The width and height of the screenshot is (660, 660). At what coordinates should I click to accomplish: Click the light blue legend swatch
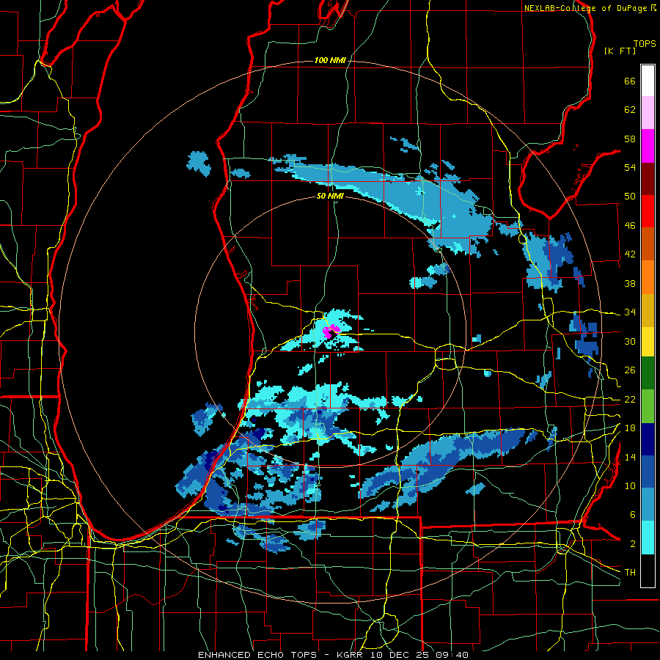click(648, 505)
